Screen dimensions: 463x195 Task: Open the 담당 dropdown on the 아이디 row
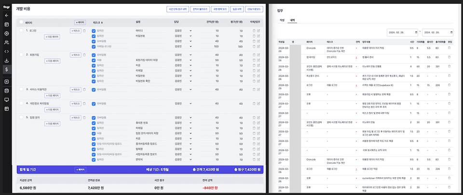coord(183,31)
